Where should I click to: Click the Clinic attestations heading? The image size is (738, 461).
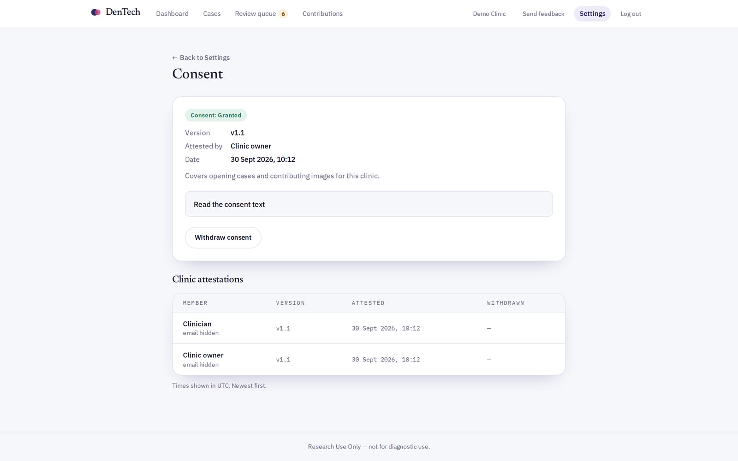[x=208, y=279]
